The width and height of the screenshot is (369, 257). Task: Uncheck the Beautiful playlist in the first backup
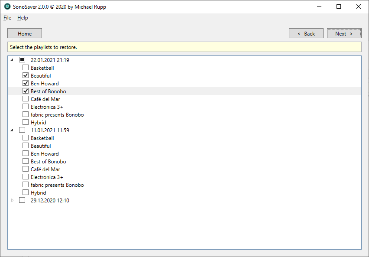25,75
